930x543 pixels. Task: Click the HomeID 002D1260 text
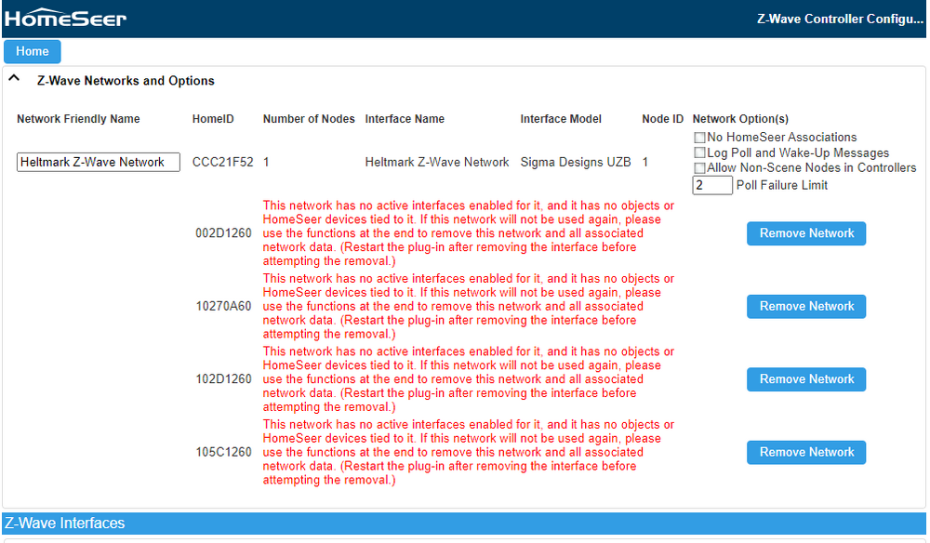[223, 233]
